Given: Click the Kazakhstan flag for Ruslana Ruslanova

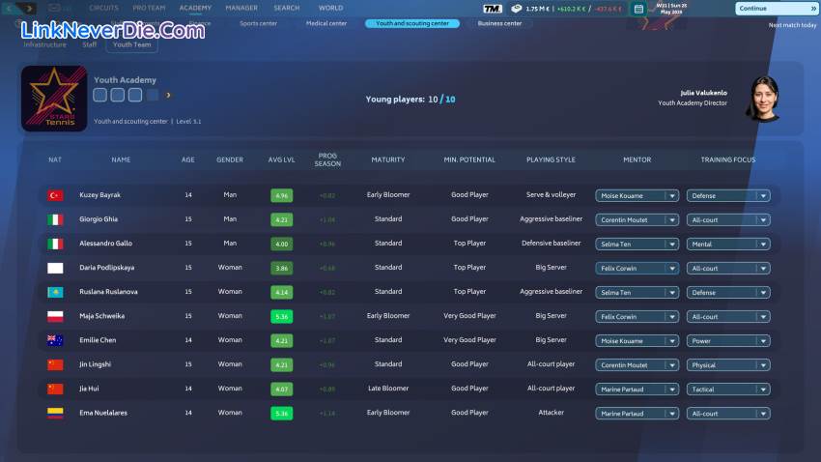Looking at the screenshot, I should pyautogui.click(x=55, y=292).
